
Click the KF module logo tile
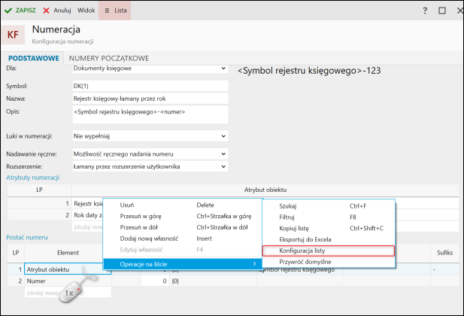coord(13,35)
